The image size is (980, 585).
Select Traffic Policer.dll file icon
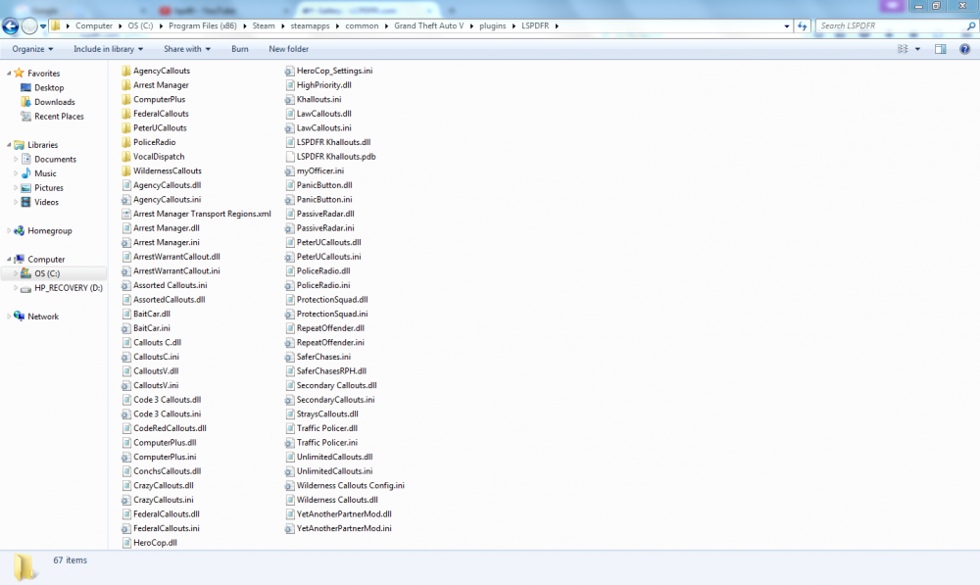(289, 428)
